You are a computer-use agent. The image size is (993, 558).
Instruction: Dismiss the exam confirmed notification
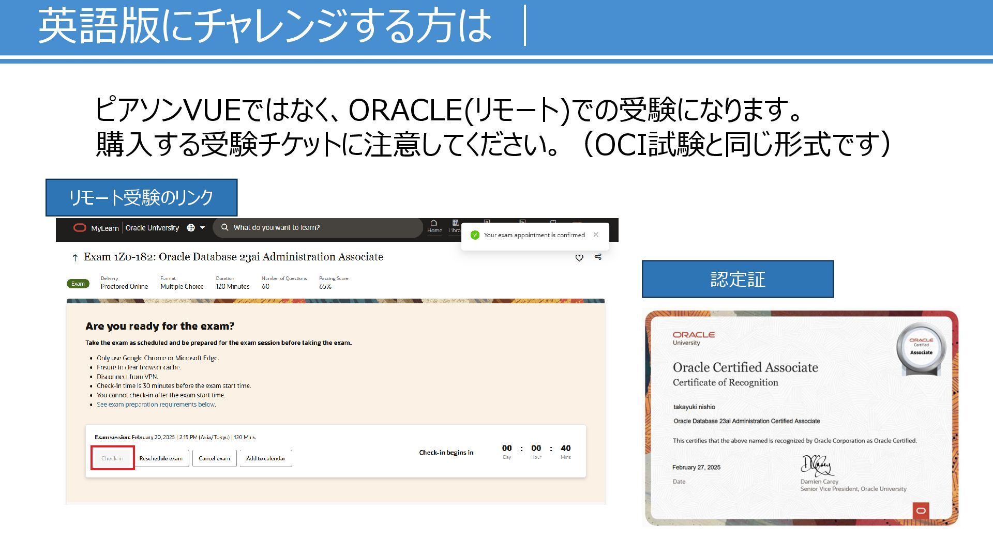(596, 235)
